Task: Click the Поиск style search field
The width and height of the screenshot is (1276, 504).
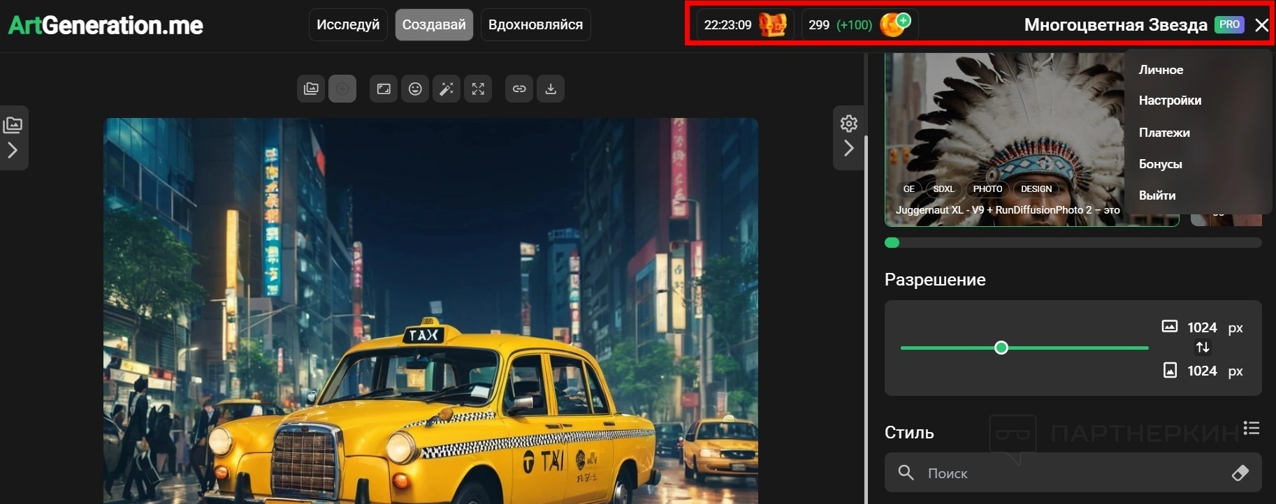Action: (1073, 473)
